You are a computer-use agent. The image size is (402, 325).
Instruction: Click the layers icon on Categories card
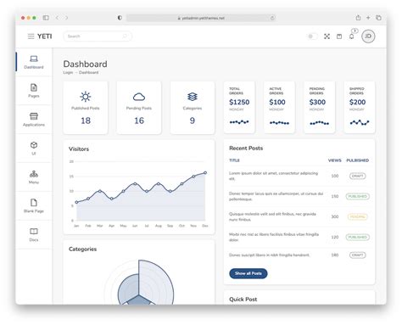(x=193, y=97)
